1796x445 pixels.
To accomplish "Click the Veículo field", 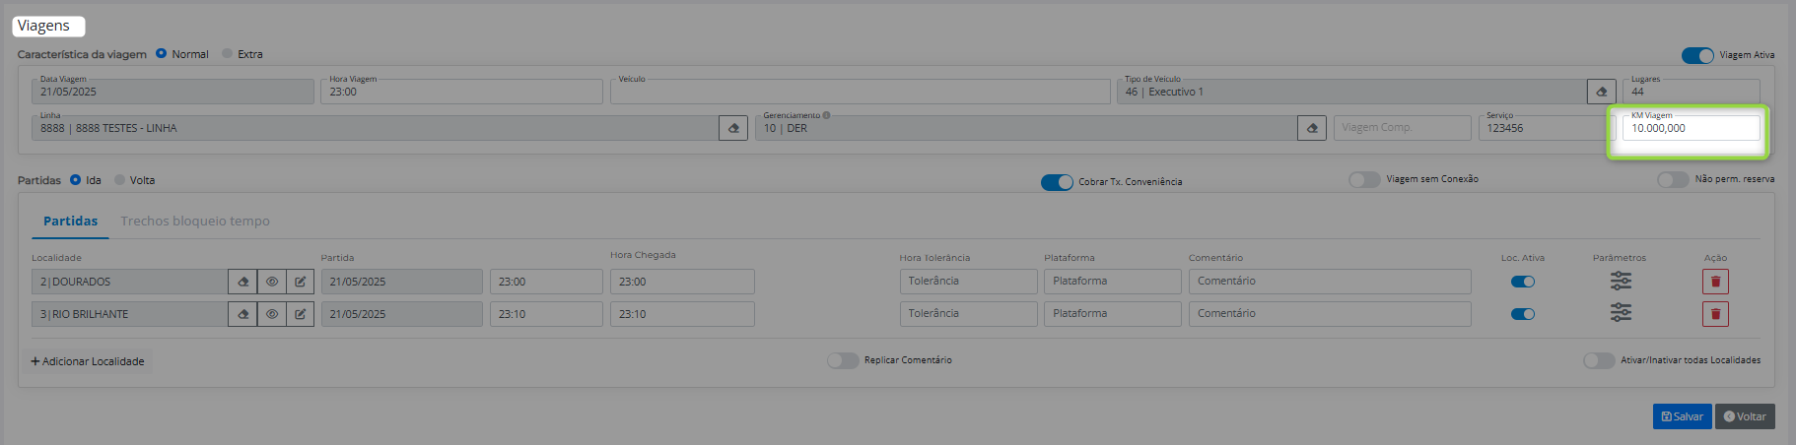I will pos(860,92).
